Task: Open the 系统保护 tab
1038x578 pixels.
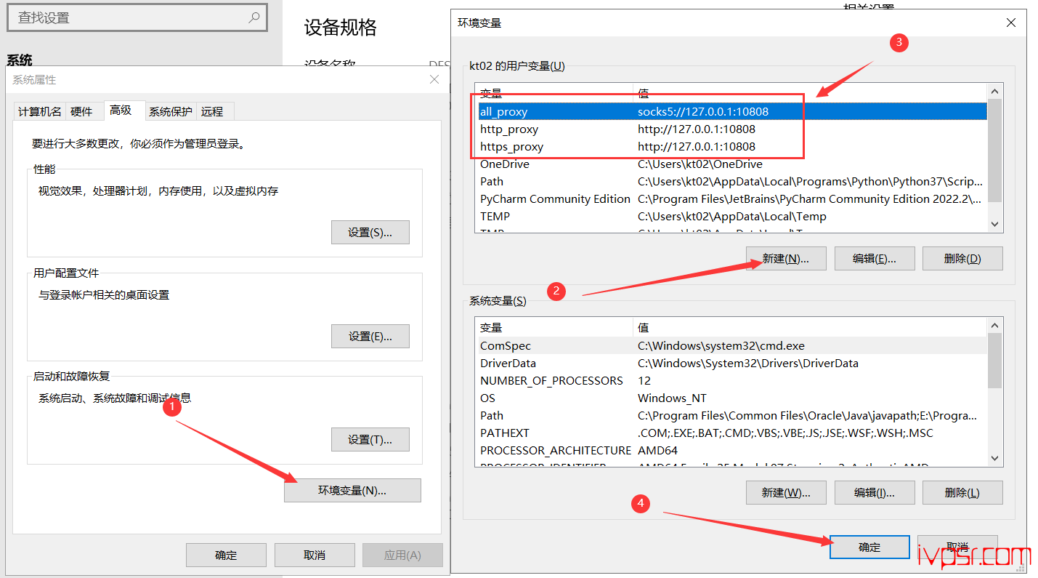Action: (171, 111)
